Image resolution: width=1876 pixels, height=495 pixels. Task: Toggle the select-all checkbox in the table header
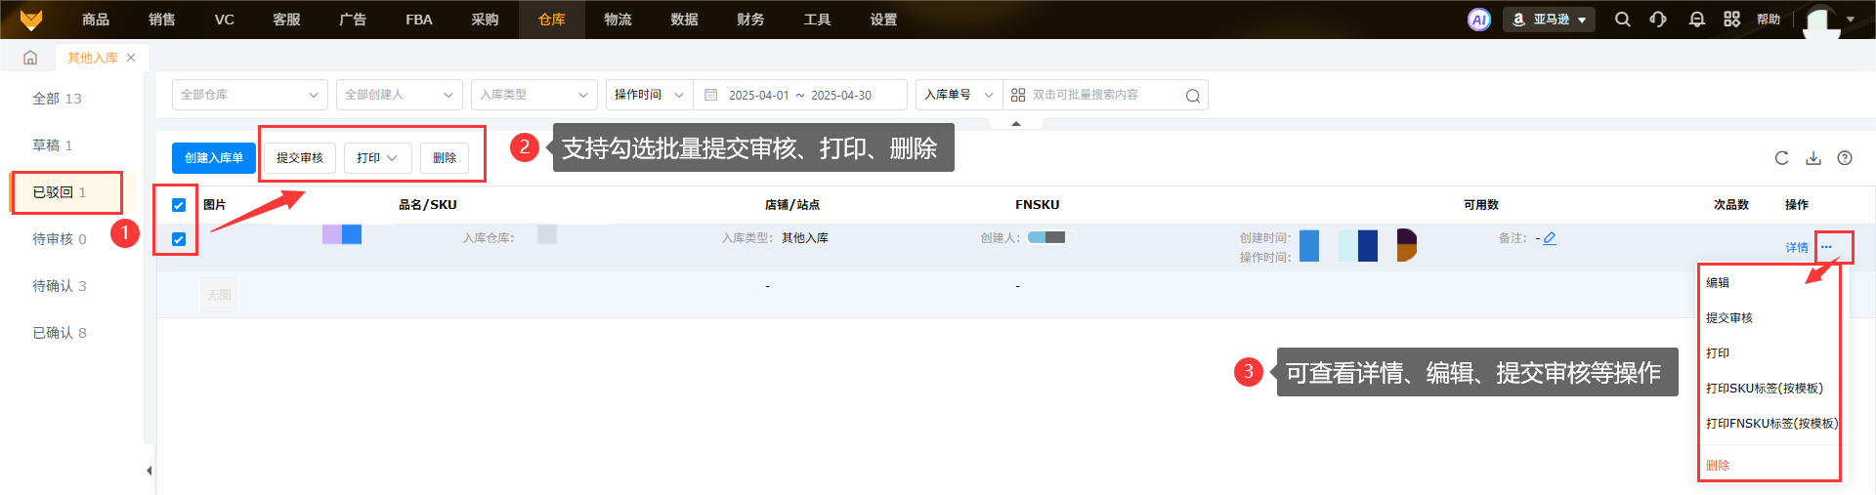pyautogui.click(x=179, y=205)
